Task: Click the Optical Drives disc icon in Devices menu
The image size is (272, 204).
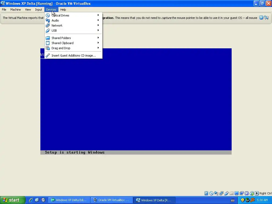Action: [x=48, y=15]
